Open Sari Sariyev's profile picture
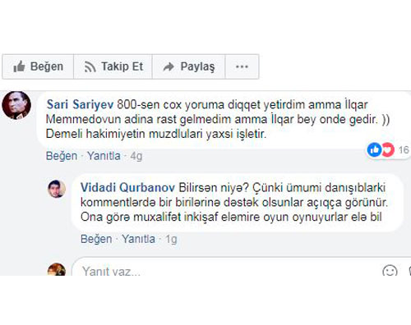This screenshot has width=411, height=325. click(x=16, y=105)
